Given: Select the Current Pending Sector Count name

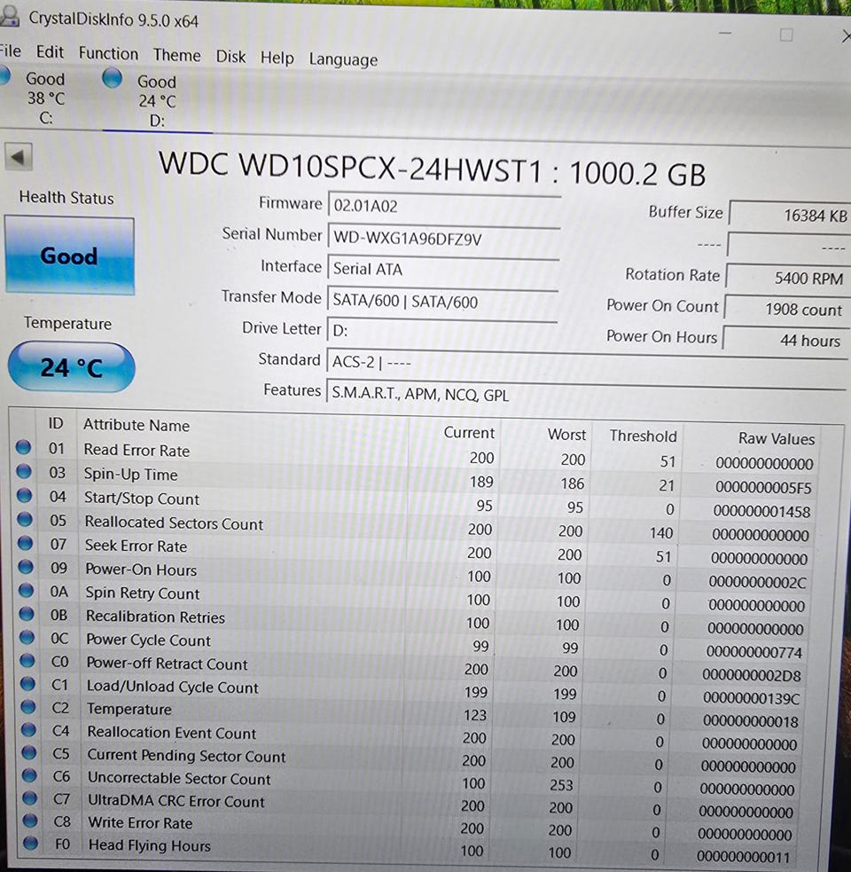Looking at the screenshot, I should [x=187, y=755].
